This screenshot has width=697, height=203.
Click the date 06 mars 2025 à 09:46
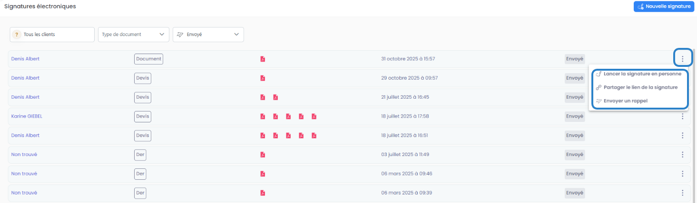(x=407, y=174)
